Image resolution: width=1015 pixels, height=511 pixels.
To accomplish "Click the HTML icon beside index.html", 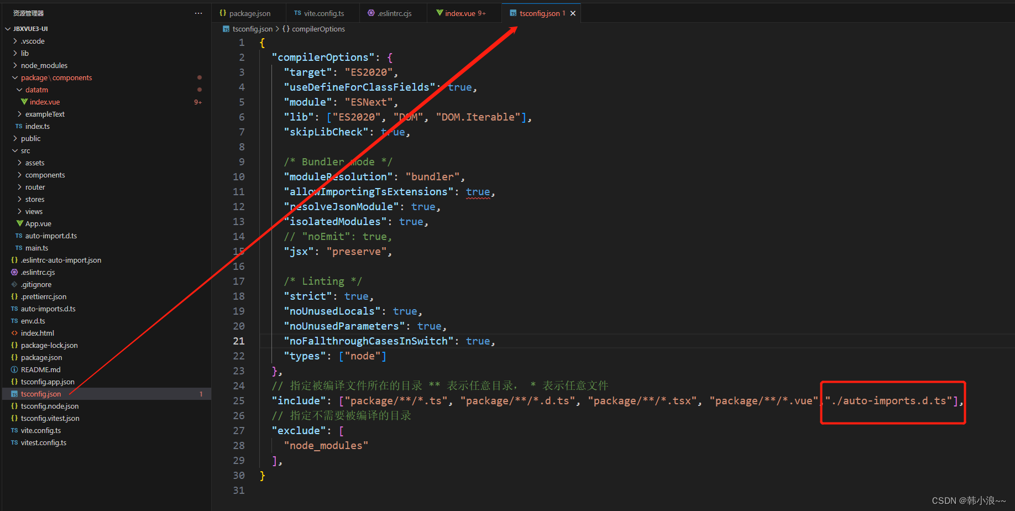I will (x=14, y=333).
